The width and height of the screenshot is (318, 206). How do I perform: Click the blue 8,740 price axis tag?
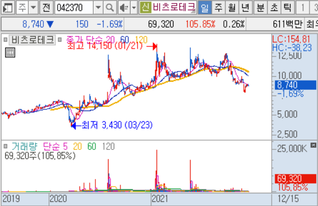point(295,85)
